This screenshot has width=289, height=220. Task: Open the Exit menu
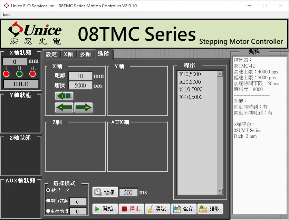pos(6,14)
